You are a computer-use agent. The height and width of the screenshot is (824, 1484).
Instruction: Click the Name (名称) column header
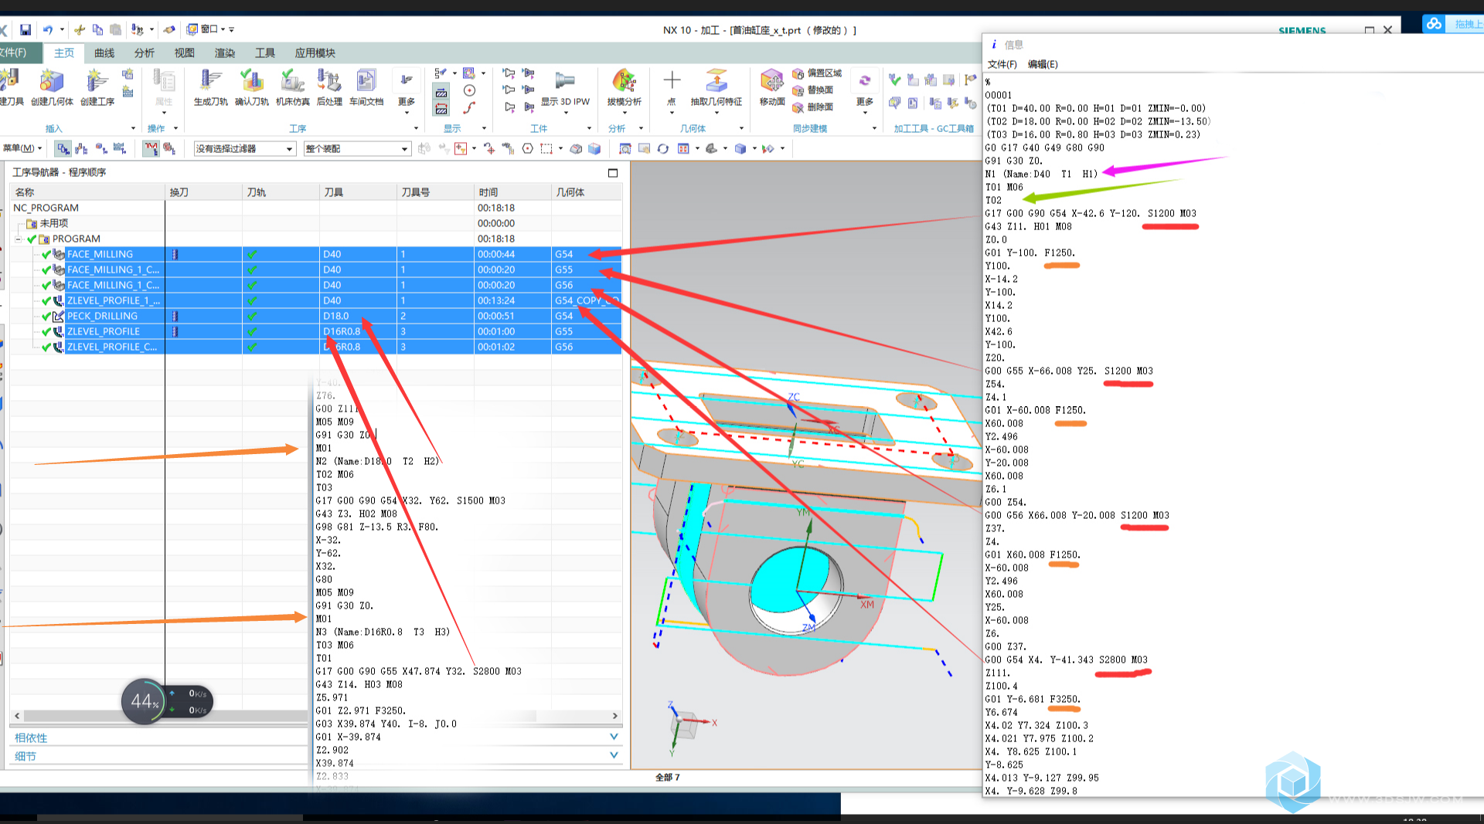[87, 192]
